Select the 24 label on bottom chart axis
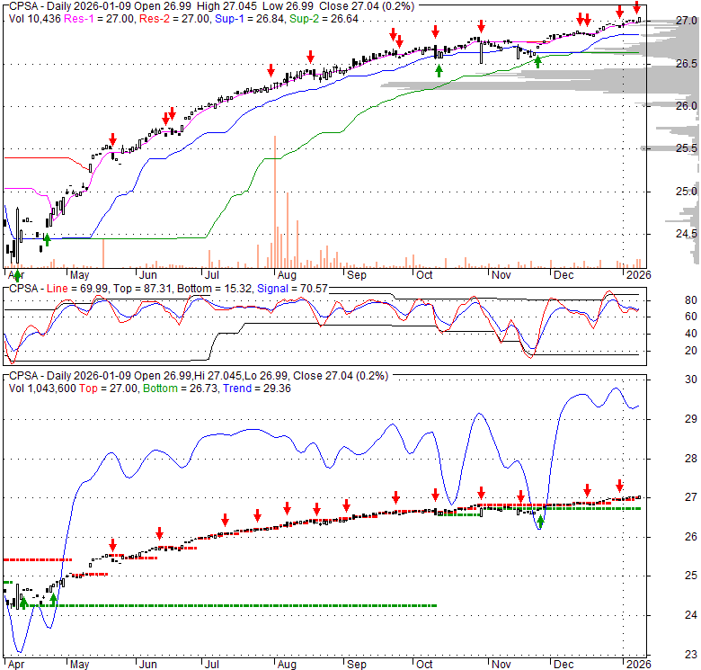The image size is (701, 670). (x=691, y=615)
